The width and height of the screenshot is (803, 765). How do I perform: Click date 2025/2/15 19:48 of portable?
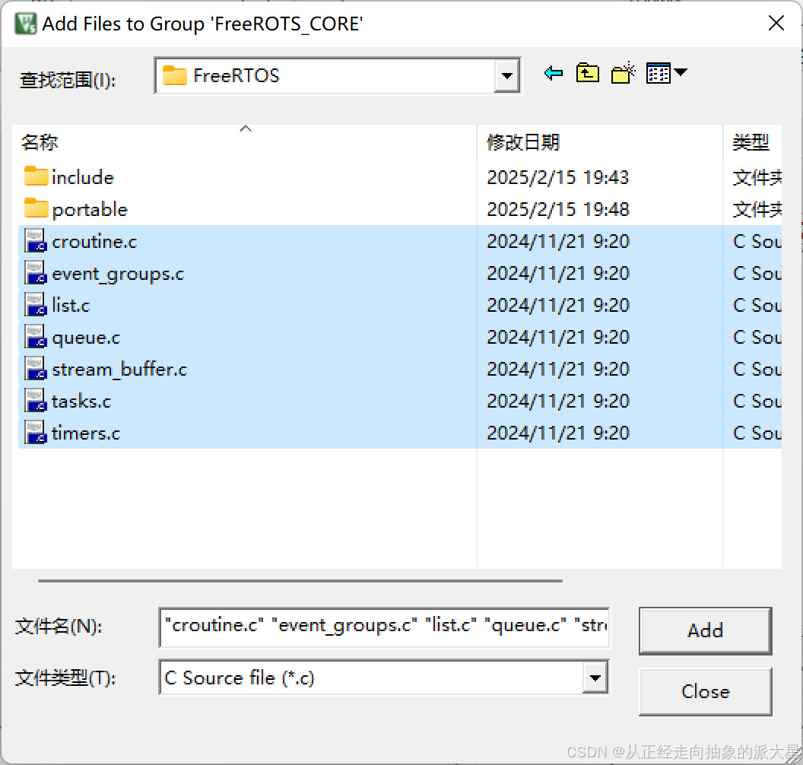pyautogui.click(x=557, y=209)
